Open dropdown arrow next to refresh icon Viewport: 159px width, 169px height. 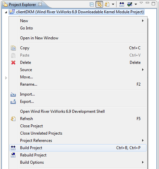click(x=113, y=4)
